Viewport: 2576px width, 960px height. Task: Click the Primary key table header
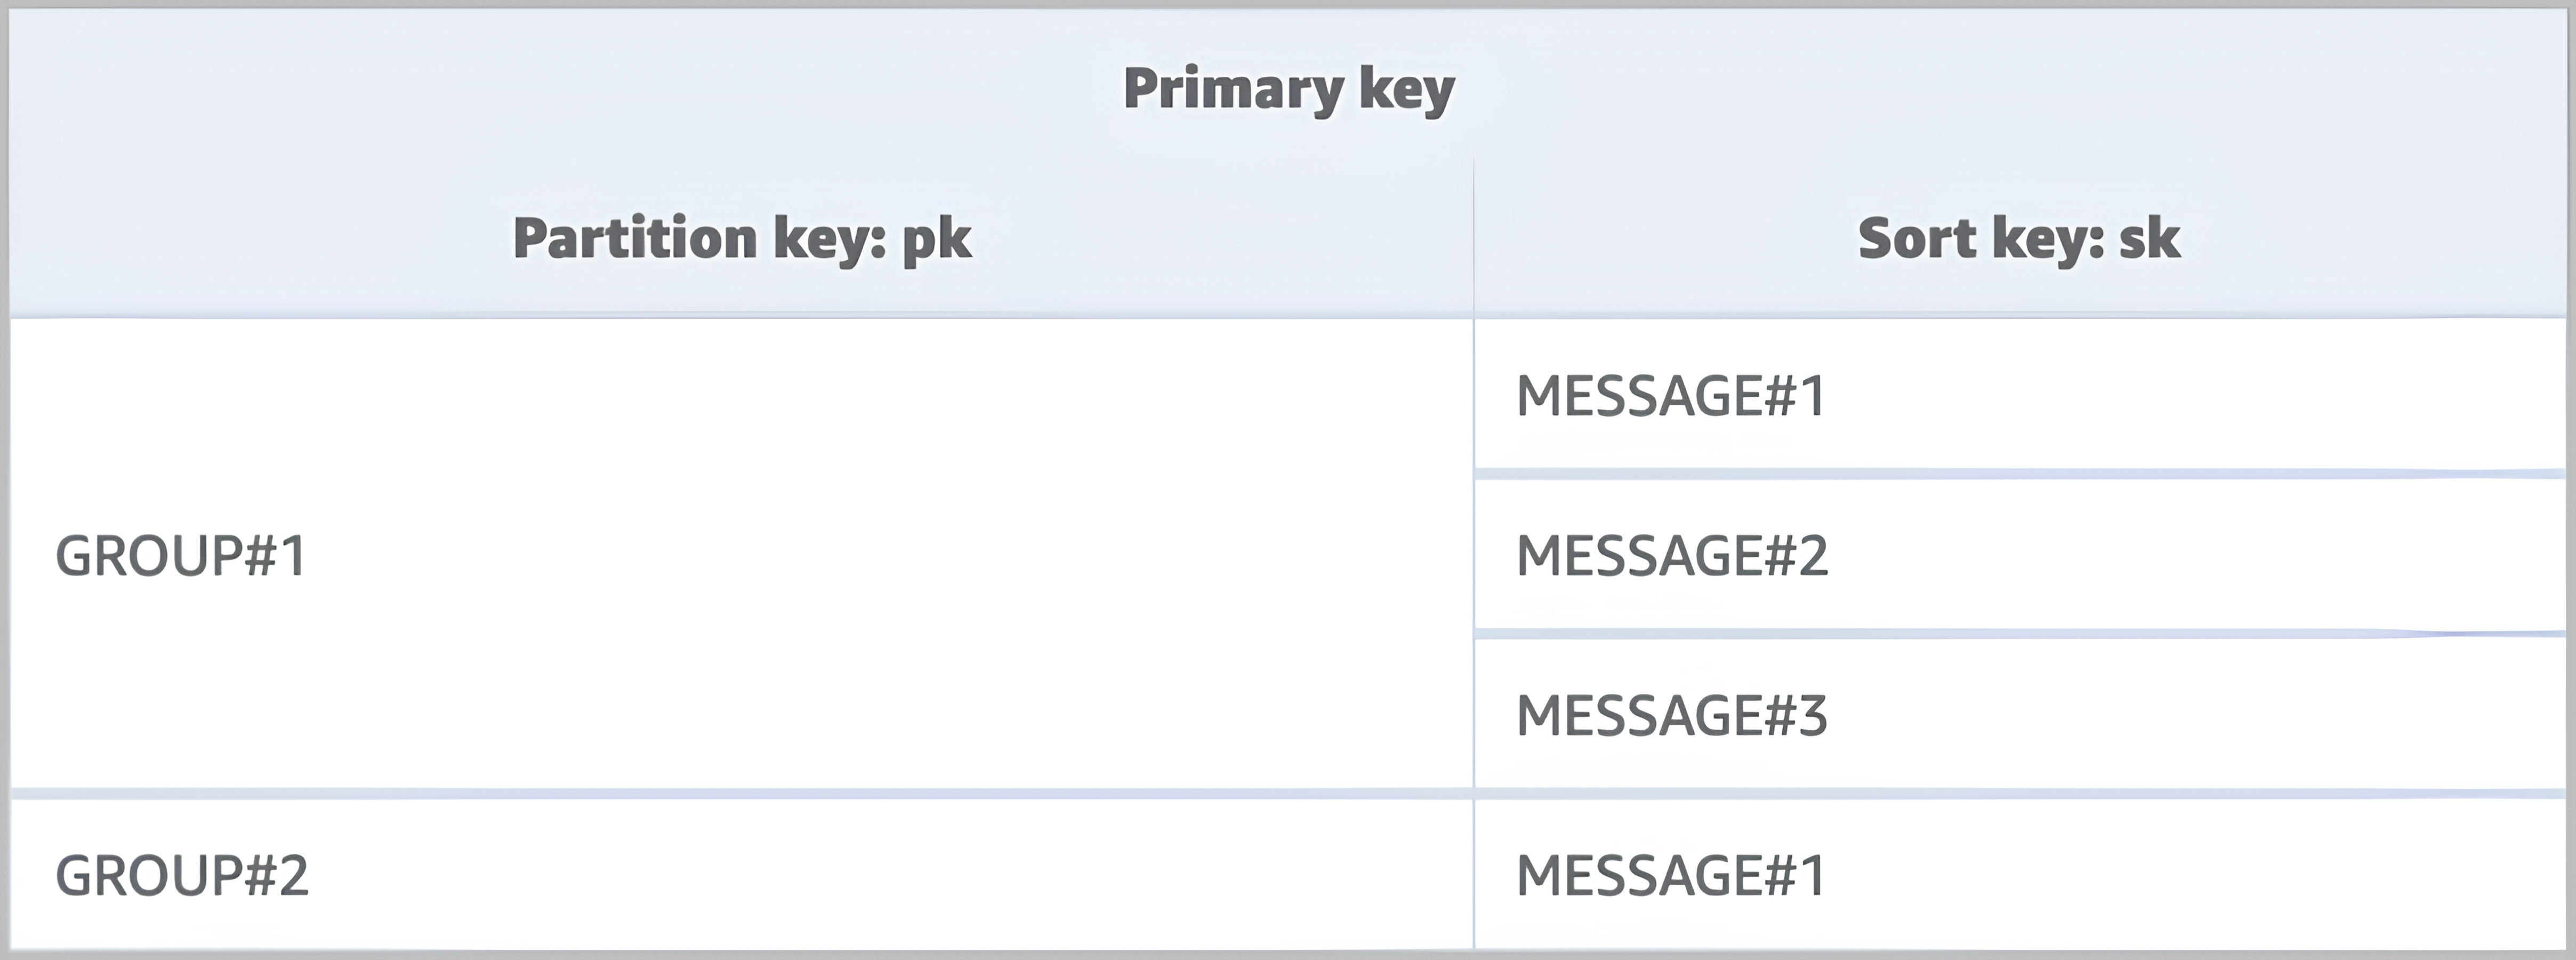[1288, 88]
